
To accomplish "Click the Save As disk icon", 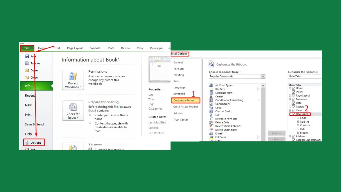I will pos(27,63).
